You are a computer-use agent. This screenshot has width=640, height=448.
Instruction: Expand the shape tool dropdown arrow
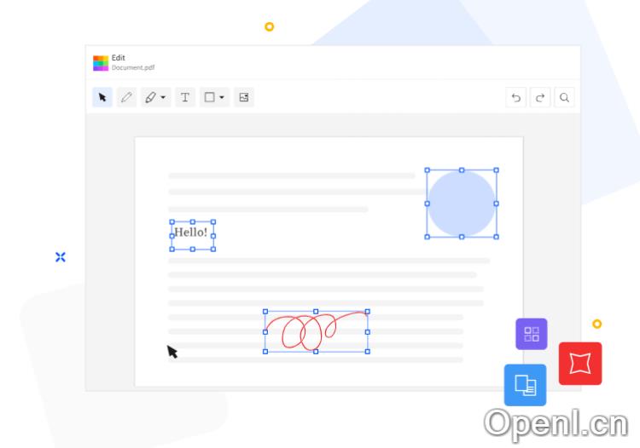coord(222,97)
